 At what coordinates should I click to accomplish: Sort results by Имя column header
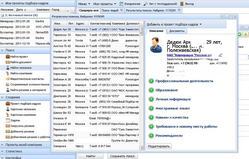pyautogui.click(x=60, y=23)
